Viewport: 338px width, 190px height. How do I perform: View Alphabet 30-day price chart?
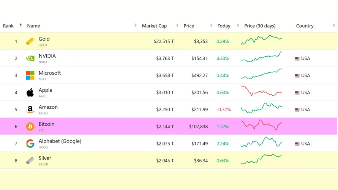point(262,142)
